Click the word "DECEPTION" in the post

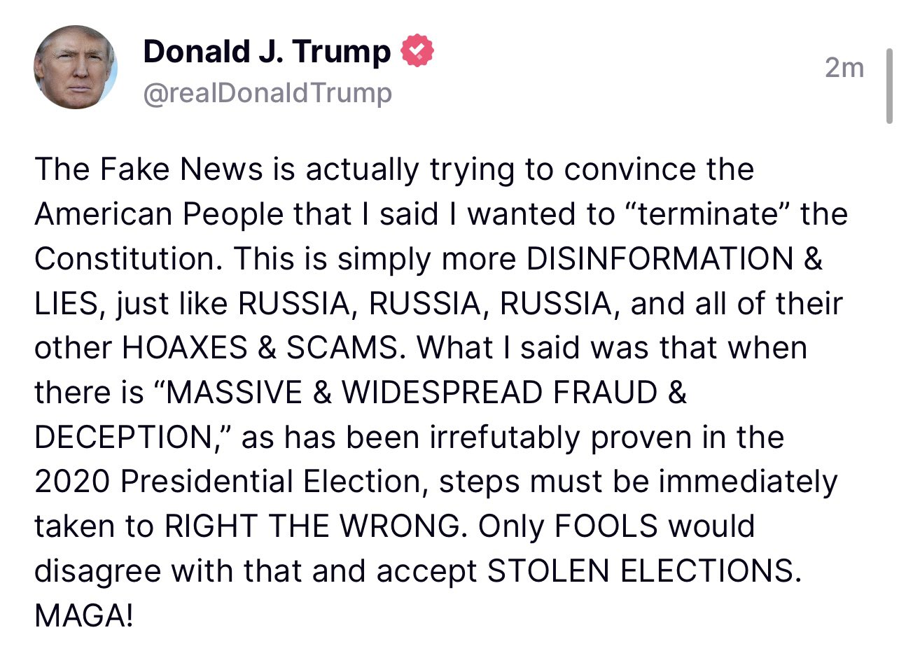click(x=127, y=438)
